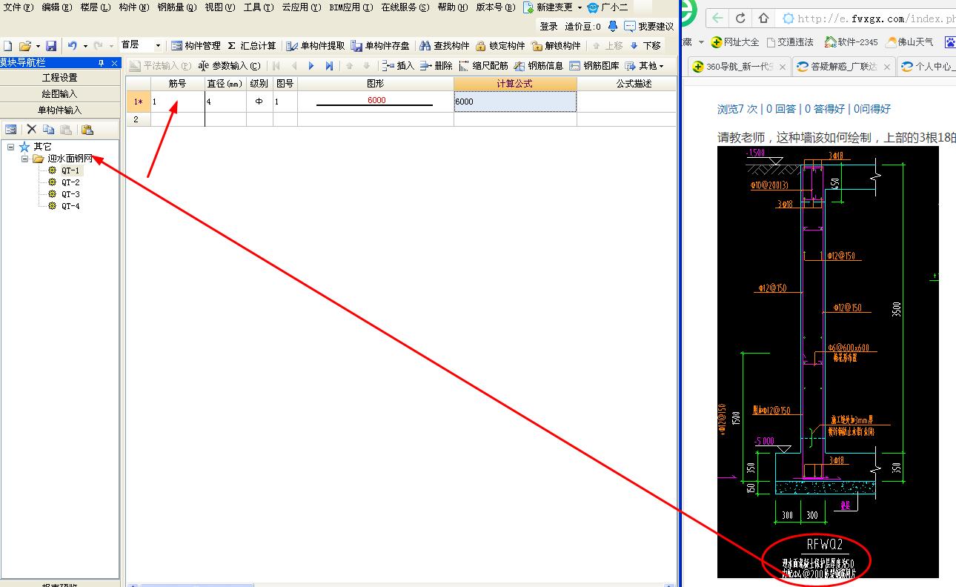Click the notification bell icon
This screenshot has width=956, height=587.
612,27
